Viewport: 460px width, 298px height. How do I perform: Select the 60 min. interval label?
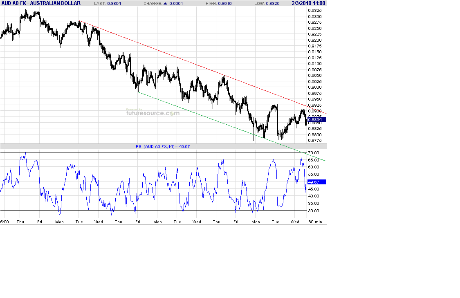click(x=316, y=222)
